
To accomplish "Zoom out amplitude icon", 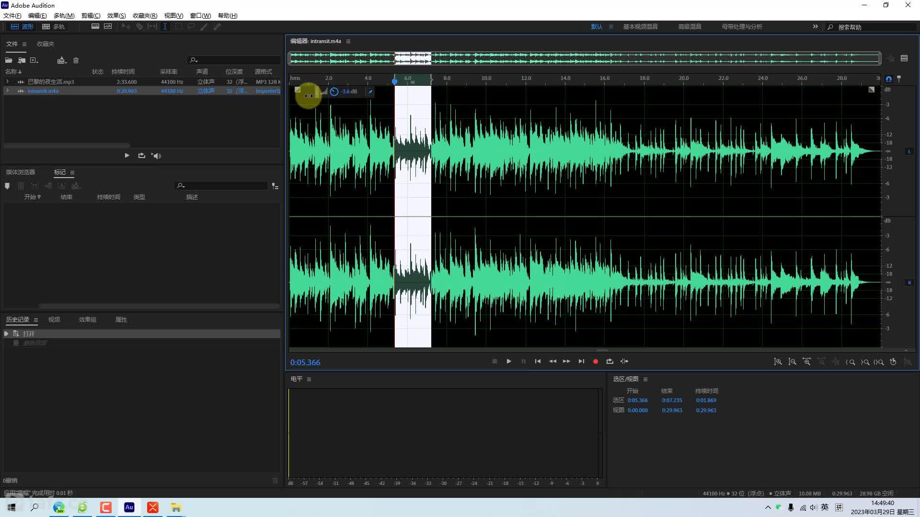I will click(793, 362).
